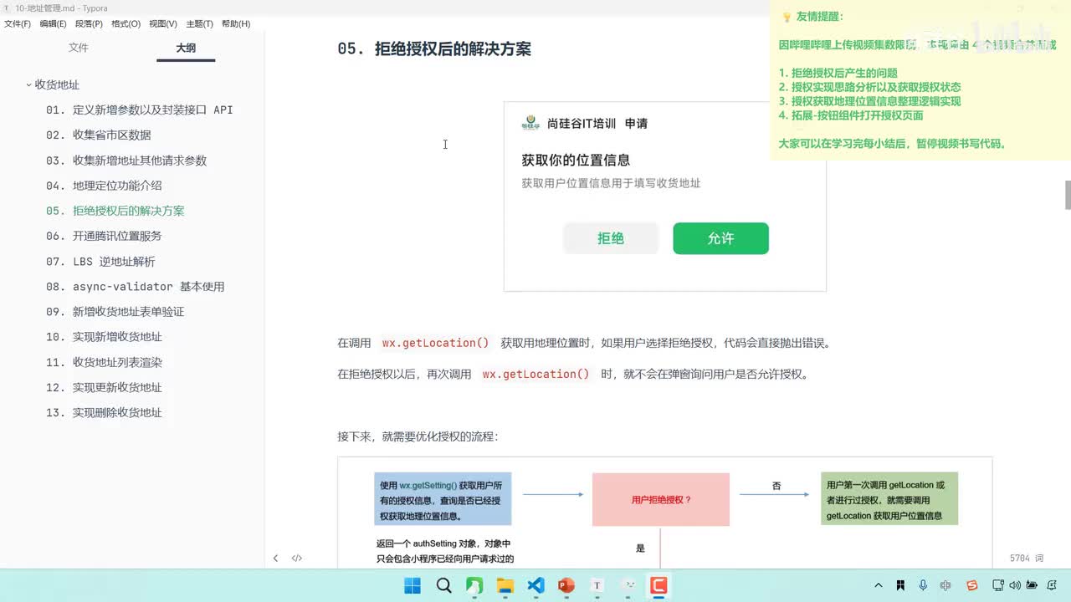Go to 13. 实现删除收货地址
The width and height of the screenshot is (1071, 602).
pos(105,412)
